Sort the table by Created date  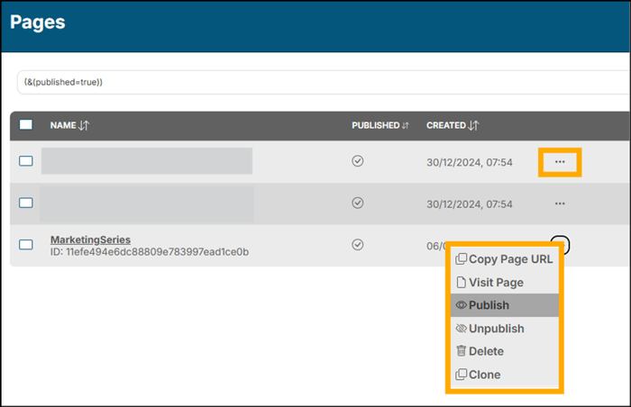point(452,125)
